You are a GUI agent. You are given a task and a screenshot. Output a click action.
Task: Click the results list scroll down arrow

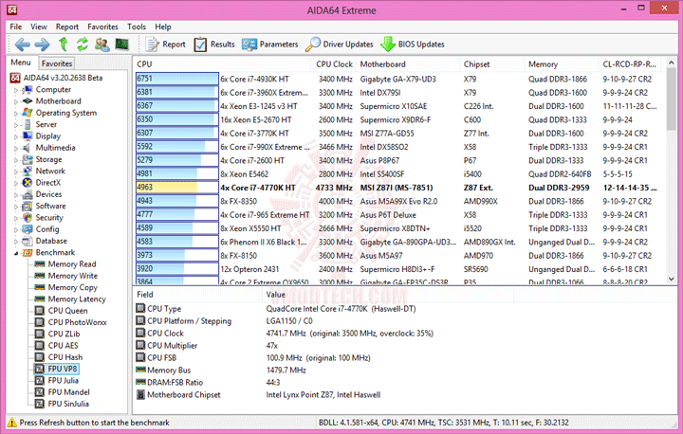[672, 279]
